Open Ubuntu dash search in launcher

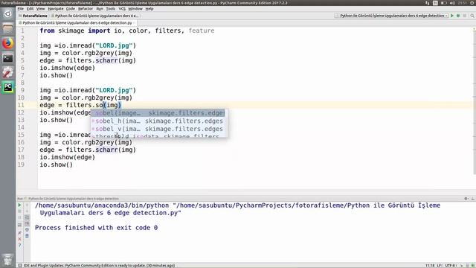click(8, 14)
